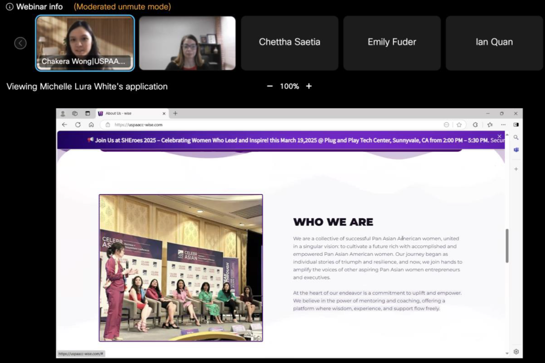Click the panel discussion photo

[x=181, y=268]
